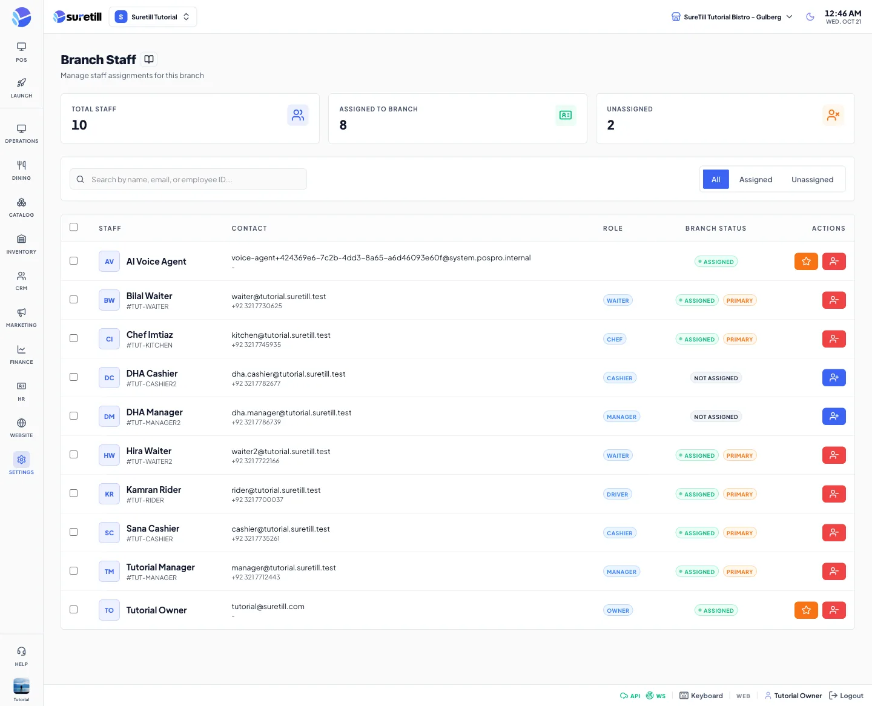Open the SureTill Tutorial Bistro branch dropdown
Viewport: 872px width, 706px height.
pos(732,17)
